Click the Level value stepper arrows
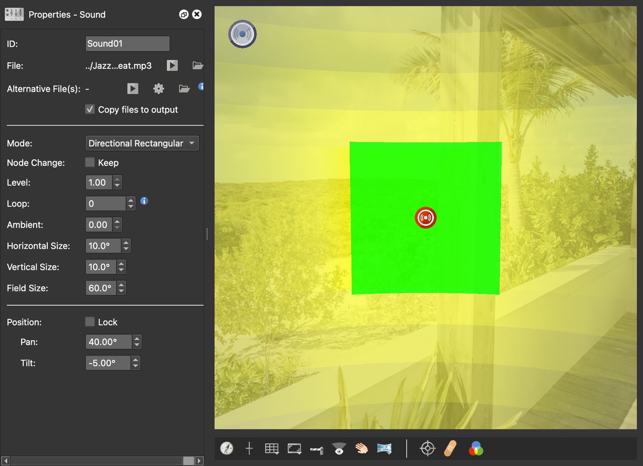This screenshot has width=643, height=466. coord(117,182)
